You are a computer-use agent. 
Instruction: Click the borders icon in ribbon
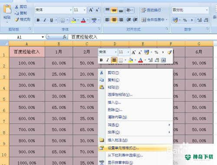click(62, 20)
